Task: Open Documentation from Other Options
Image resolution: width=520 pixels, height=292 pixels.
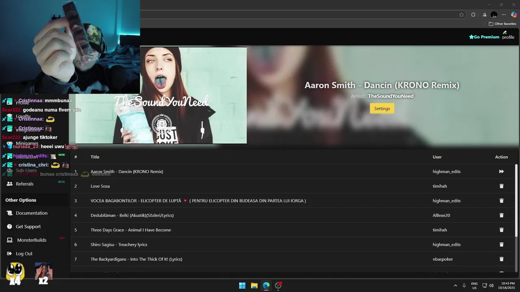Action: 31,213
